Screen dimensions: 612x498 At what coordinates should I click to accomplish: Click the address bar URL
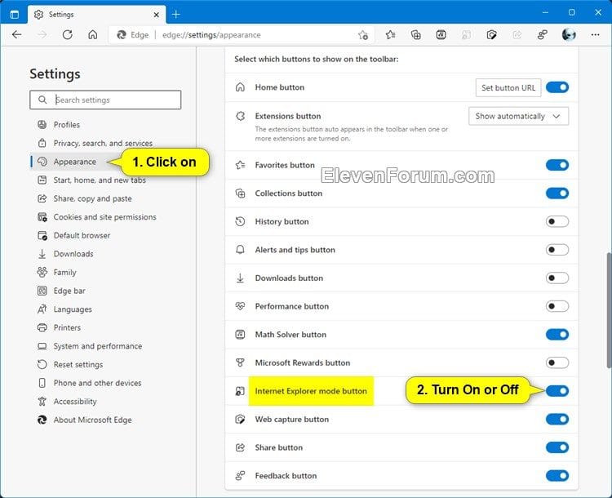[x=211, y=35]
